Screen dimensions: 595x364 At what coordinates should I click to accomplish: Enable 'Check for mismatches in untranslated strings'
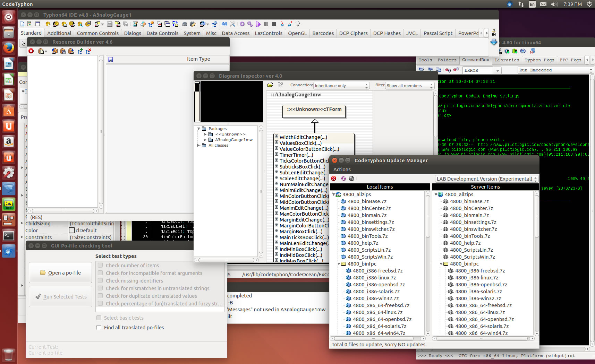100,288
